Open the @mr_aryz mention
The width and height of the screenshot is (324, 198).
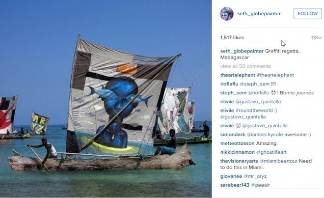click(x=255, y=176)
